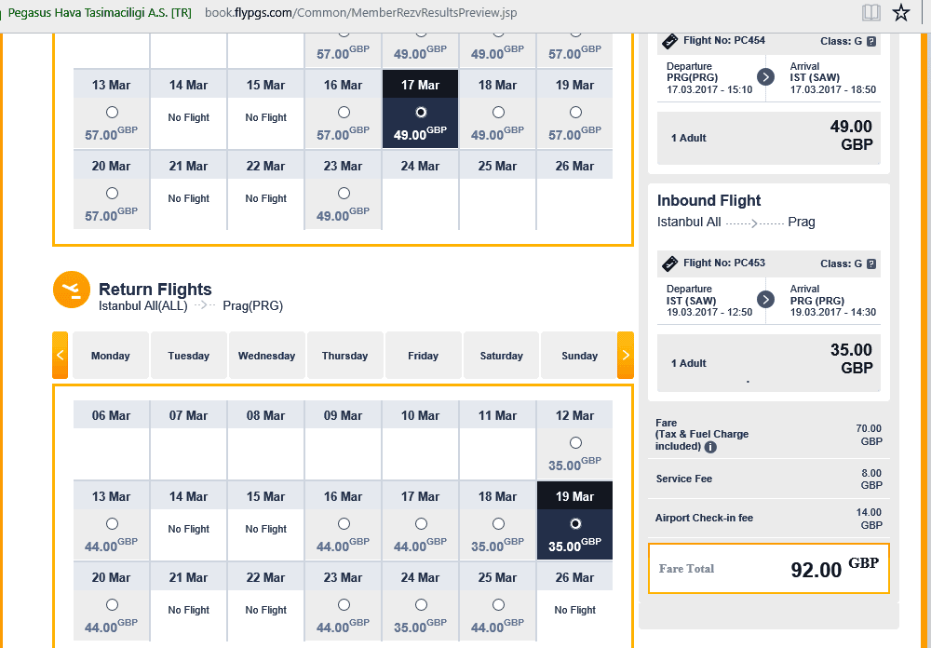Select 18 Mar outbound 49.00 GBP fare
Screen dimensions: 931x648
click(498, 113)
